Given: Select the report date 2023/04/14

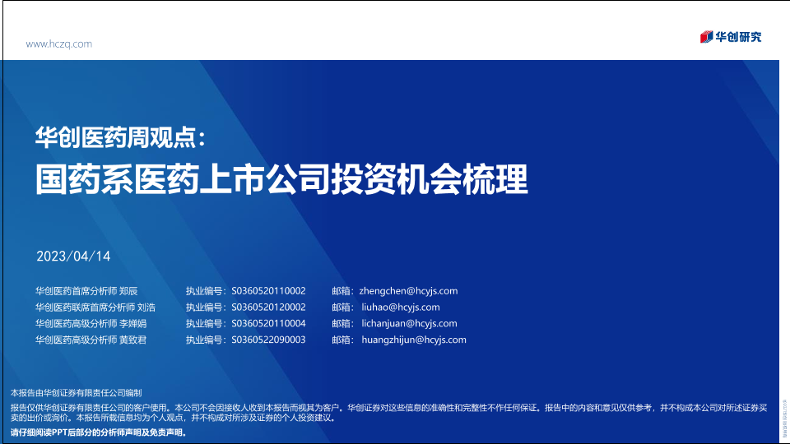Looking at the screenshot, I should pyautogui.click(x=73, y=257).
